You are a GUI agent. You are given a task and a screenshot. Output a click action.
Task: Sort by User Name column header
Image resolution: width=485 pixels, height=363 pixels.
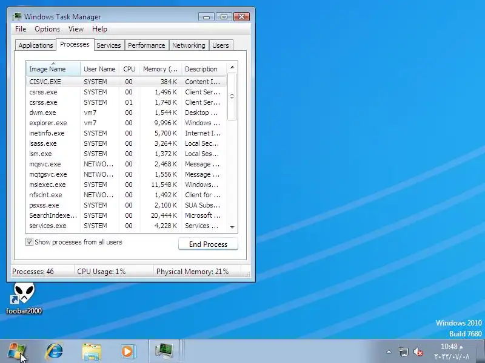click(99, 69)
